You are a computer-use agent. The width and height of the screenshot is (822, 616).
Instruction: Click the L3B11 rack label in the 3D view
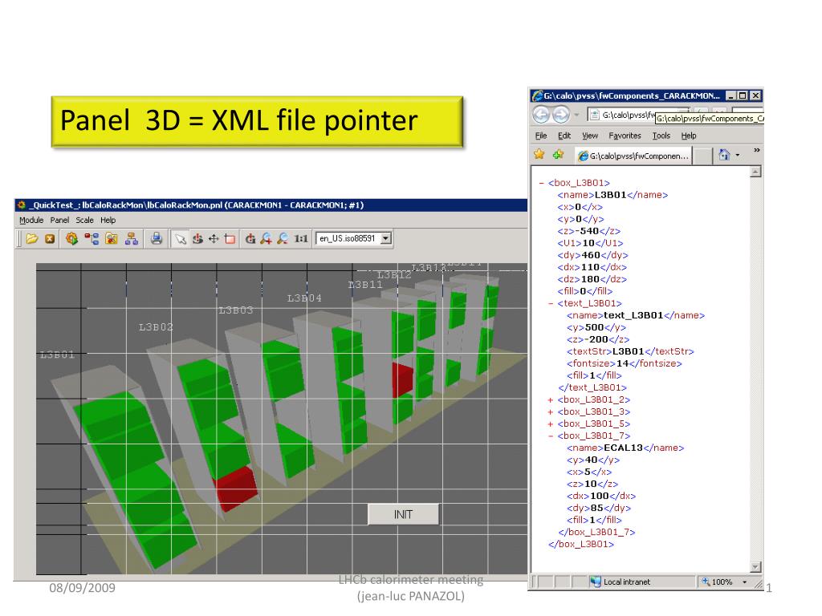[x=365, y=285]
